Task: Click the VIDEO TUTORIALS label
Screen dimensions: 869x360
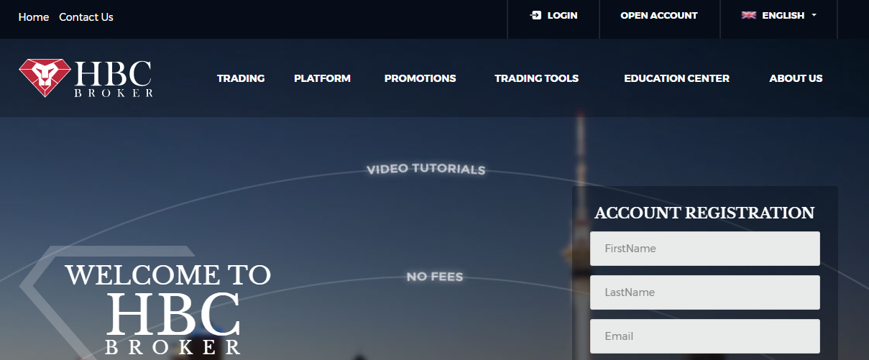Action: [426, 170]
